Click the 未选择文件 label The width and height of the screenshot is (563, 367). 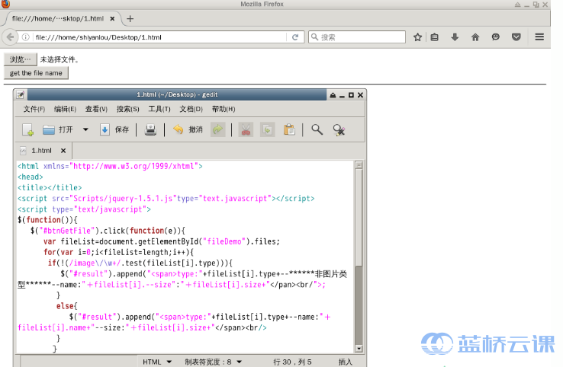click(59, 59)
